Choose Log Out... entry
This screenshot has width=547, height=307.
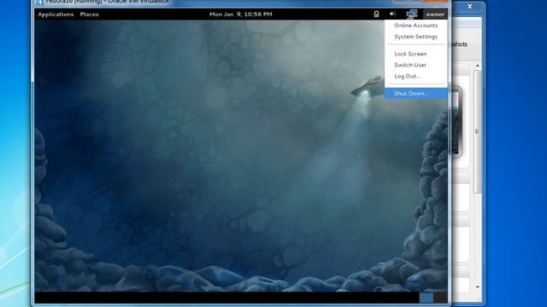(416, 76)
